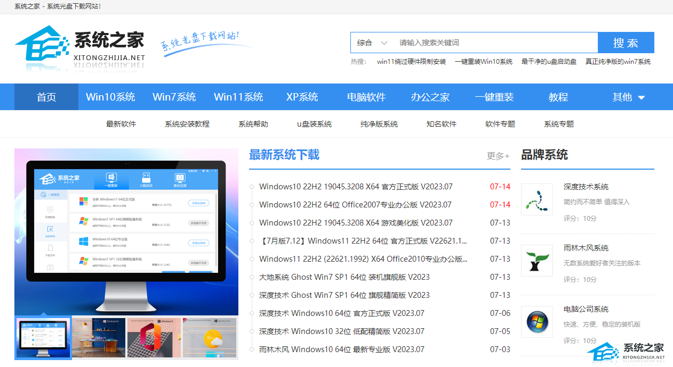Expand the 其他 navigation menu
Image resolution: width=673 pixels, height=367 pixels.
[x=629, y=97]
